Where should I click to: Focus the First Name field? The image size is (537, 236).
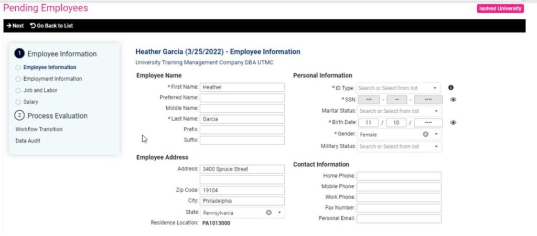pos(242,88)
